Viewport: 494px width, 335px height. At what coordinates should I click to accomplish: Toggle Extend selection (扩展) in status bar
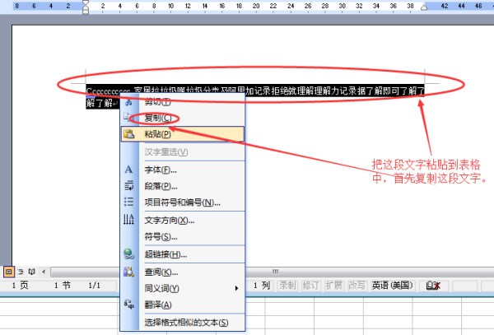point(333,285)
